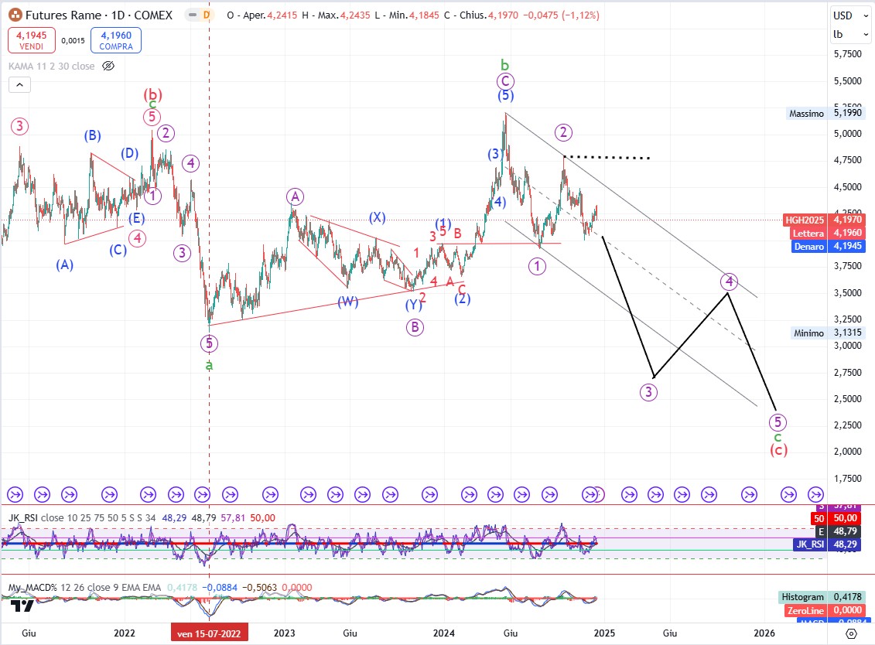Viewport: 875px width, 645px height.
Task: Select the circled purple A wave label
Action: tap(295, 196)
